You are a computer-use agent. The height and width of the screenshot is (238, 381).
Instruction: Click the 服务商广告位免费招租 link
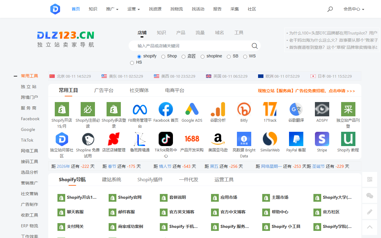(x=306, y=91)
